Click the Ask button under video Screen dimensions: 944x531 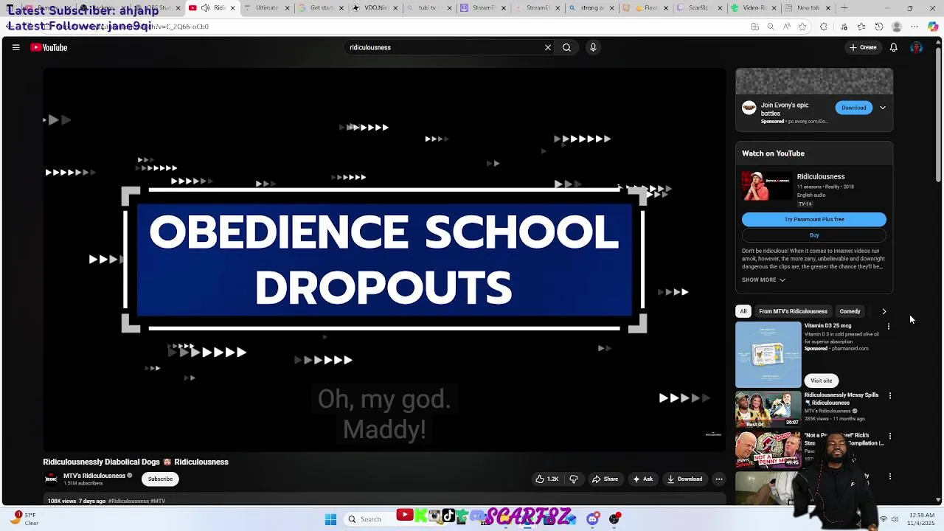point(642,479)
